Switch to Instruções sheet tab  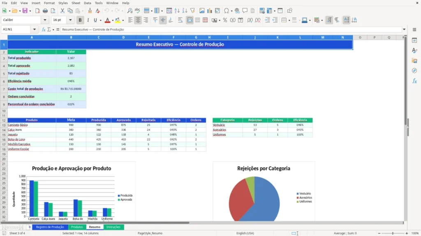[113, 227]
